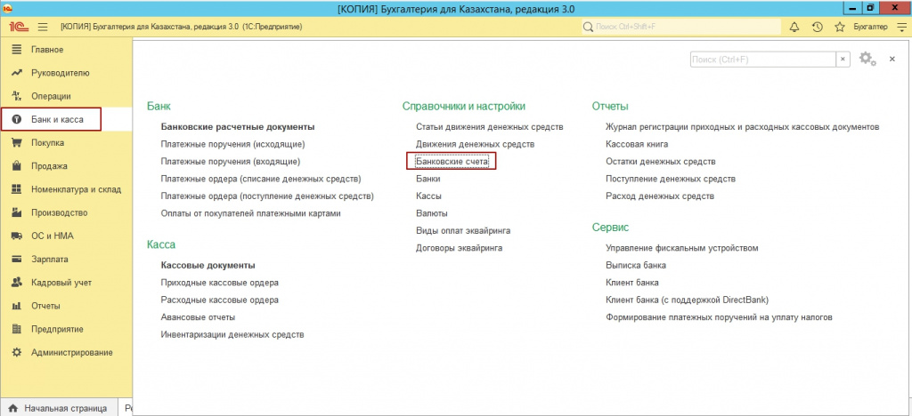Open the Кассы directory
The image size is (912, 416).
(428, 196)
